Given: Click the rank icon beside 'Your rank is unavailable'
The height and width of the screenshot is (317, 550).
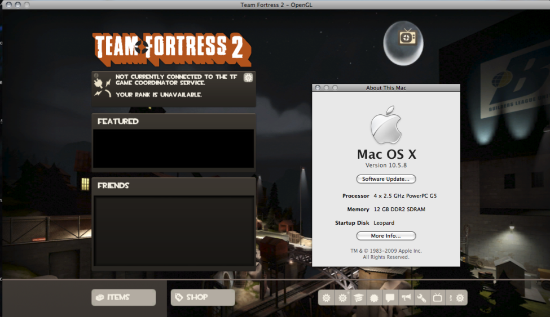Looking at the screenshot, I should pos(103,94).
